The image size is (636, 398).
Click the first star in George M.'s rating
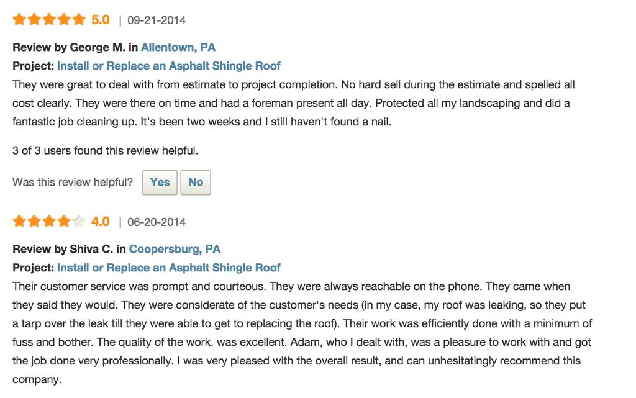tap(19, 20)
